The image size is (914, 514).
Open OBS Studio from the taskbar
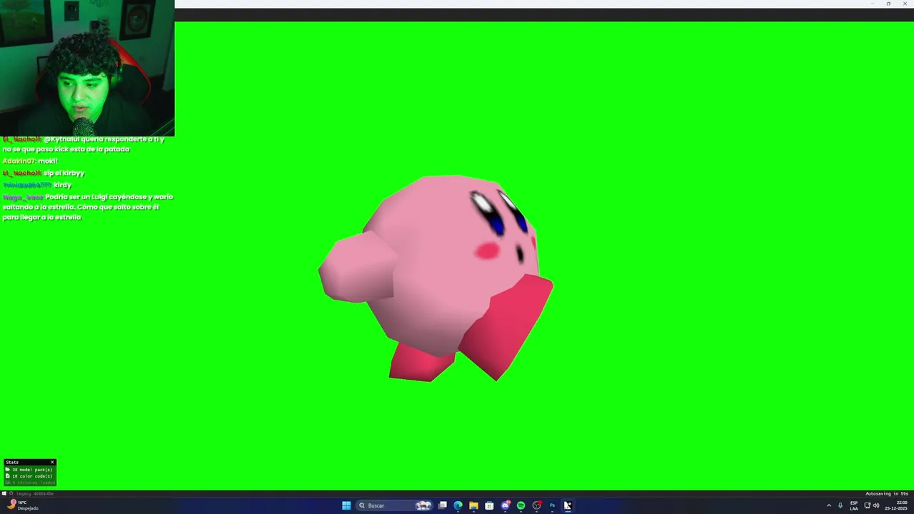(x=536, y=505)
